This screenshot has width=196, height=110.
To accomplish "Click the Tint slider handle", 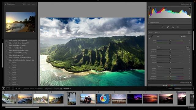I will 170,43.
